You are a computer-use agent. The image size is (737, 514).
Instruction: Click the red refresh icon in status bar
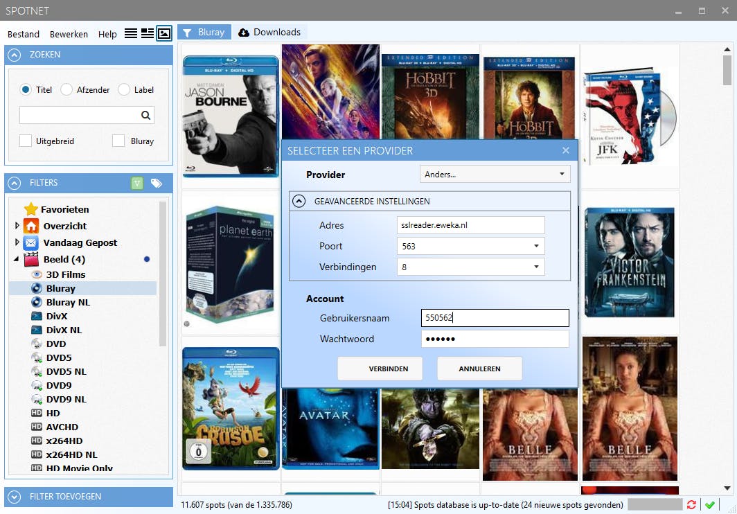pyautogui.click(x=691, y=504)
